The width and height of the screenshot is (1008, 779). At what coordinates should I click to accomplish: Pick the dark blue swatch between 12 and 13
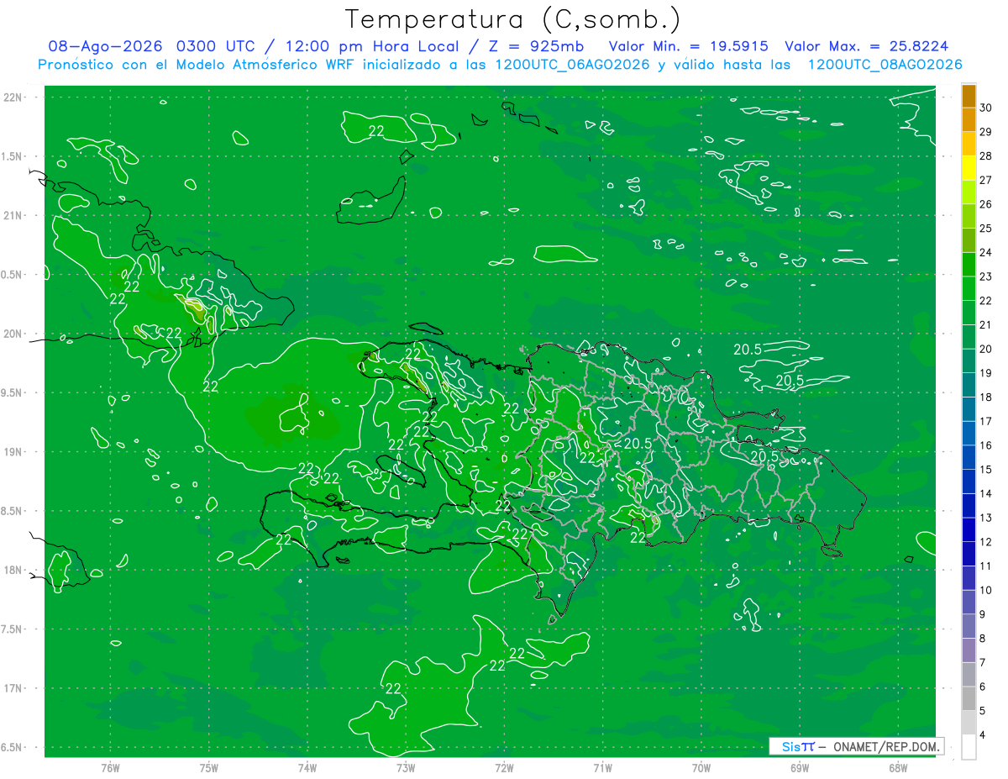tap(969, 529)
